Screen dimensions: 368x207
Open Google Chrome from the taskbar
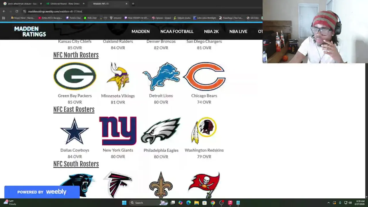pyautogui.click(x=213, y=203)
